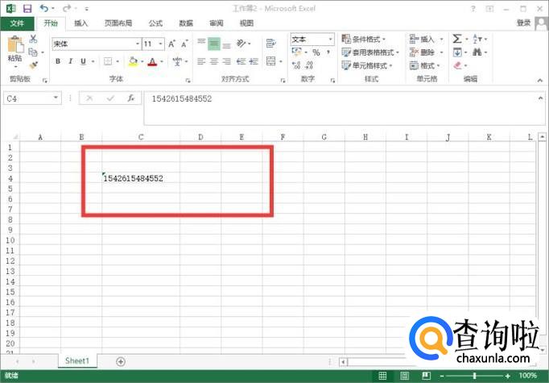Apply red font color
Image resolution: width=549 pixels, height=383 pixels.
(x=152, y=62)
